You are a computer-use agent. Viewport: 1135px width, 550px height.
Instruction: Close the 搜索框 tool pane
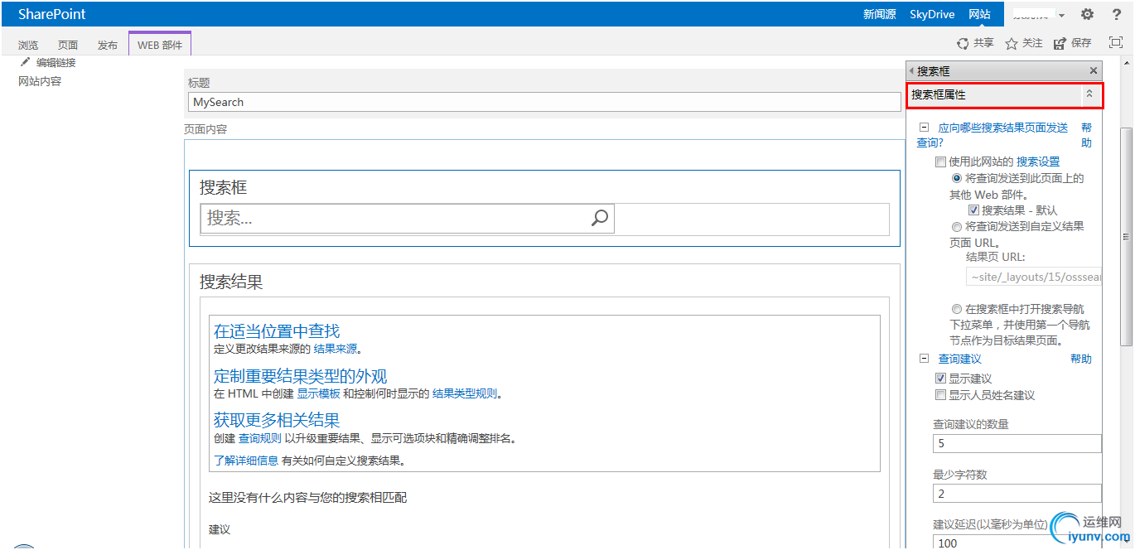coord(1093,71)
